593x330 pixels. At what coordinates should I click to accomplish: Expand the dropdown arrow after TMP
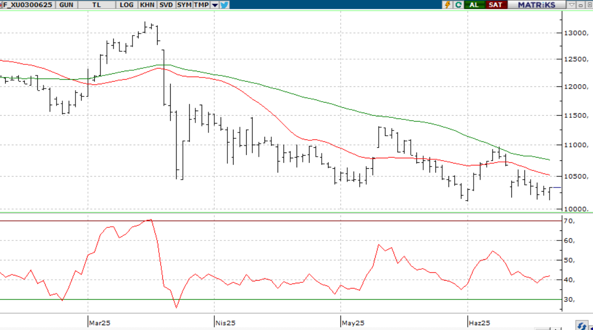point(214,5)
